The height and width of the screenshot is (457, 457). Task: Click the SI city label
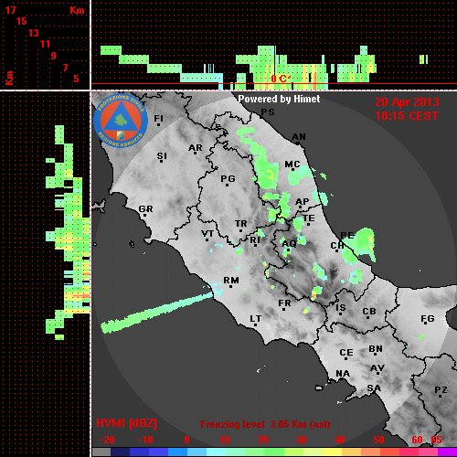tap(162, 156)
